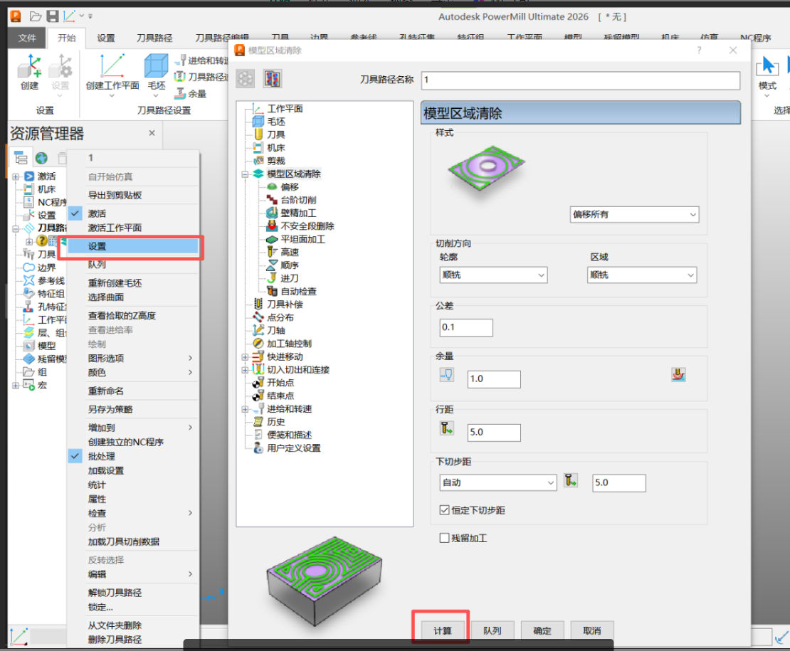This screenshot has width=790, height=651.
Task: Select 历史 node in the dialog tree
Action: [x=276, y=423]
